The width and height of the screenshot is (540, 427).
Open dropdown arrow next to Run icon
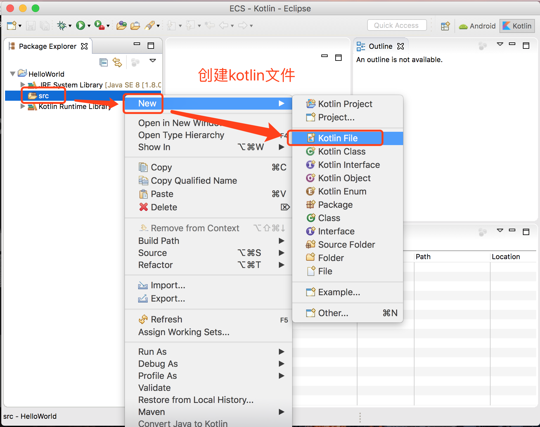(x=89, y=26)
